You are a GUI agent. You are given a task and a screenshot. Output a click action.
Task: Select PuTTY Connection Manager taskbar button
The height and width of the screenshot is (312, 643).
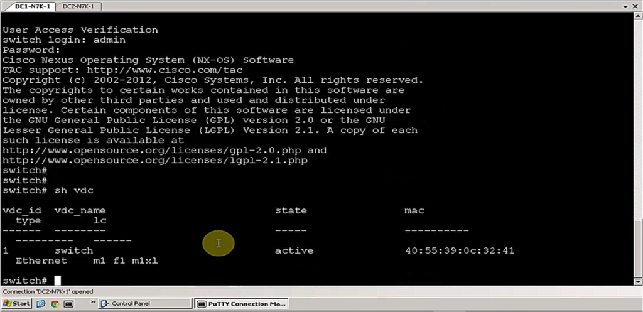click(x=242, y=304)
